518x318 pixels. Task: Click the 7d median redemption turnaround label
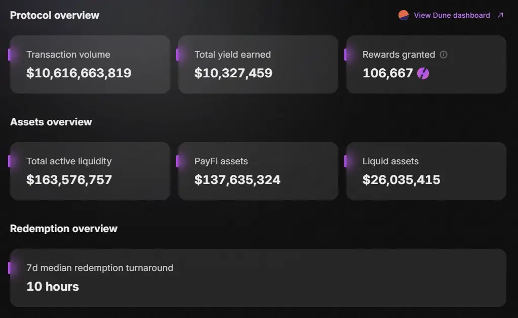click(100, 268)
